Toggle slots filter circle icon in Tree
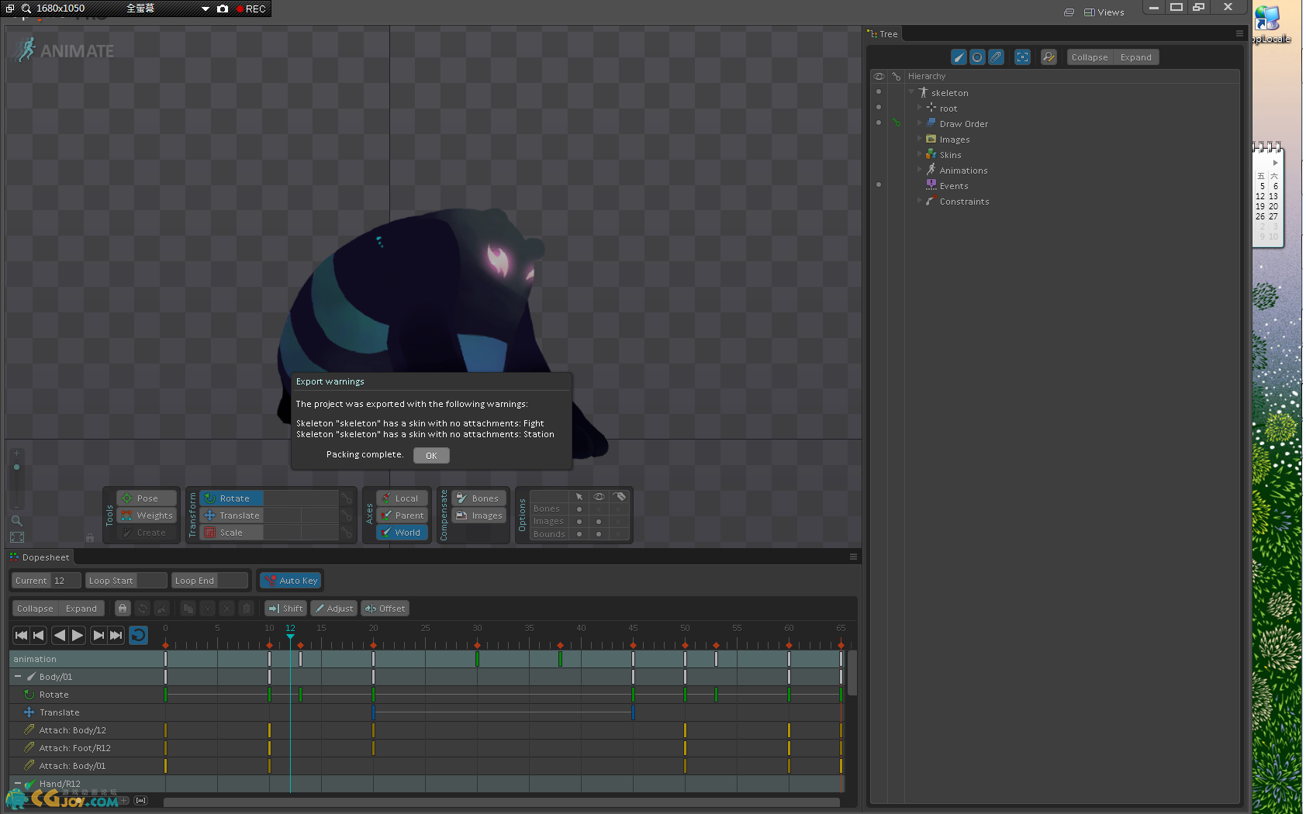The image size is (1306, 814). click(977, 57)
